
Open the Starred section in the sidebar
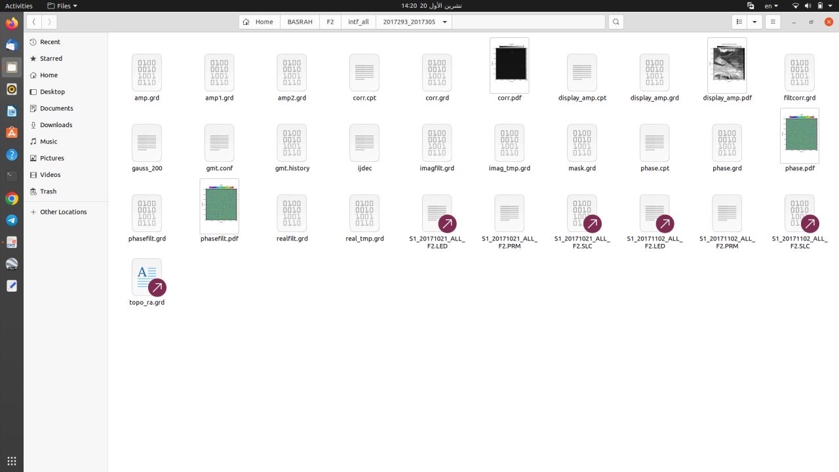(50, 58)
